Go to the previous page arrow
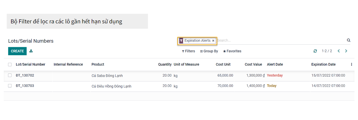This screenshot has height=120, width=358. (x=339, y=51)
